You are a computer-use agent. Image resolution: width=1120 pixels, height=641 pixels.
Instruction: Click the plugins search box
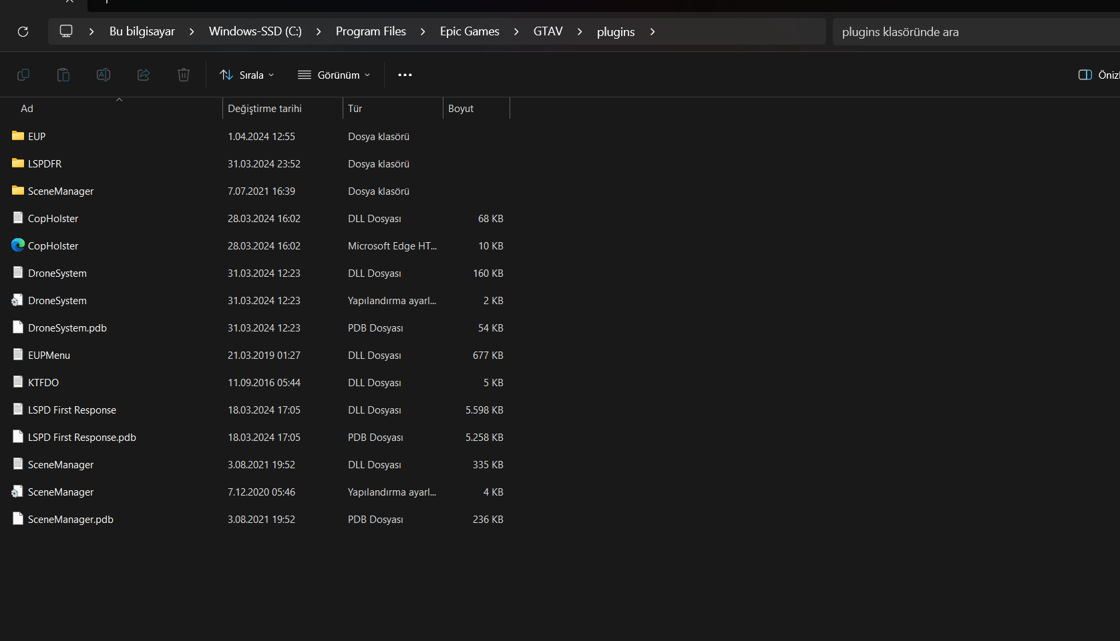(x=968, y=32)
